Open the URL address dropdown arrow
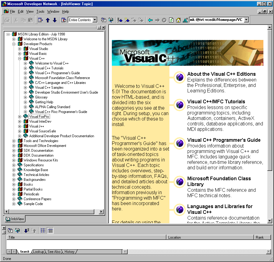Screen dimensions: 274x262 coord(246,20)
